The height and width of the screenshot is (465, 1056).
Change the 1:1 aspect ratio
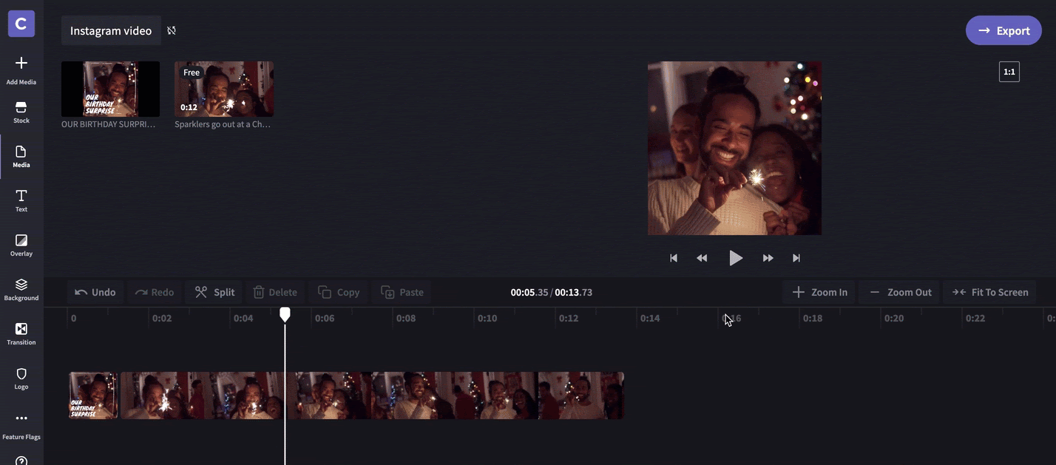[1009, 72]
